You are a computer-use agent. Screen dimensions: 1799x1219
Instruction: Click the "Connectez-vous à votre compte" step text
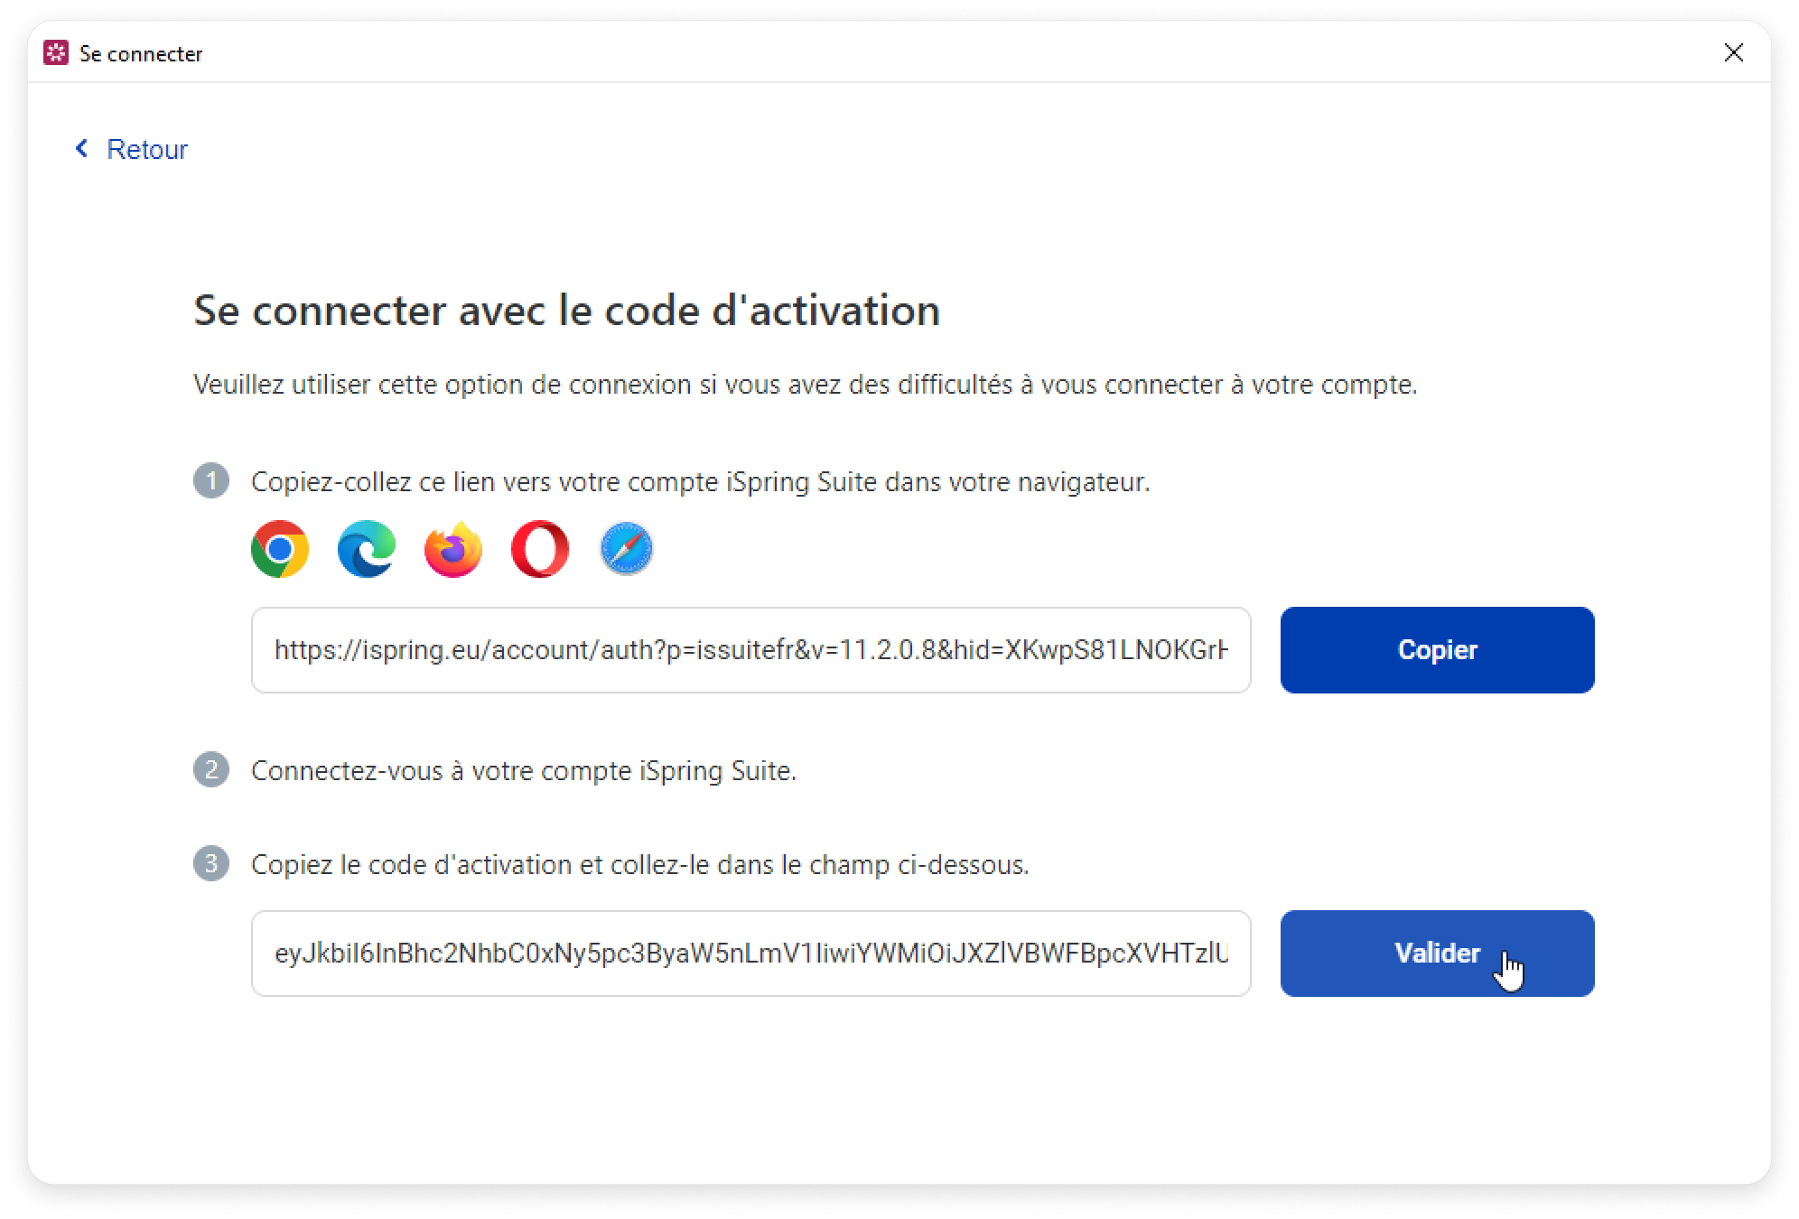(524, 771)
